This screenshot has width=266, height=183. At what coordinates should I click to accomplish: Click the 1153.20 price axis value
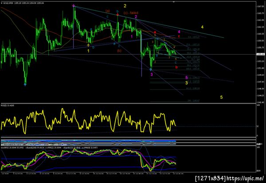(x=261, y=61)
